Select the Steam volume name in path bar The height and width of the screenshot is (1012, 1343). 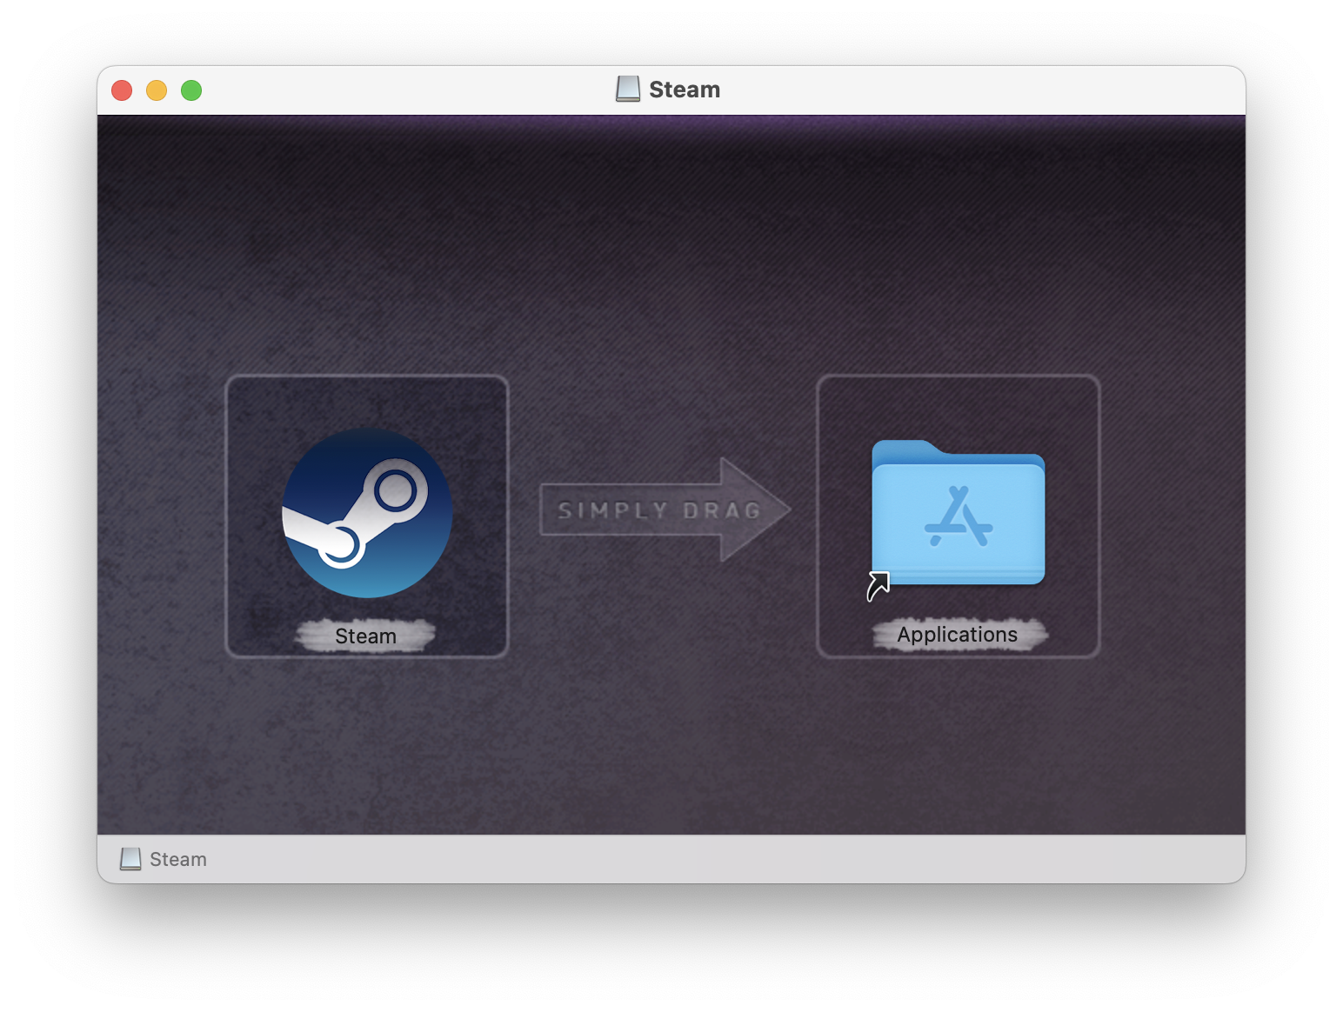click(178, 859)
